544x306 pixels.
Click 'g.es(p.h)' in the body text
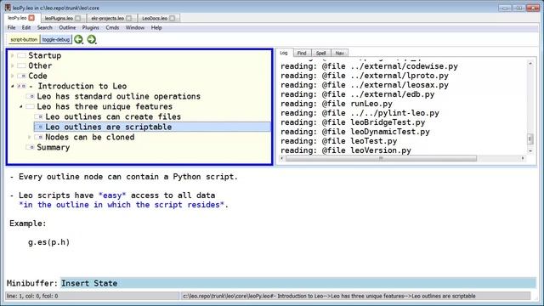49,242
